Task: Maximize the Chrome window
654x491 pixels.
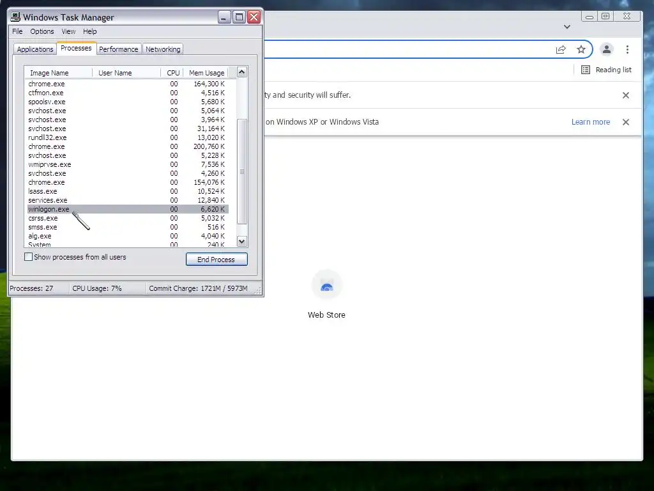Action: 605,16
